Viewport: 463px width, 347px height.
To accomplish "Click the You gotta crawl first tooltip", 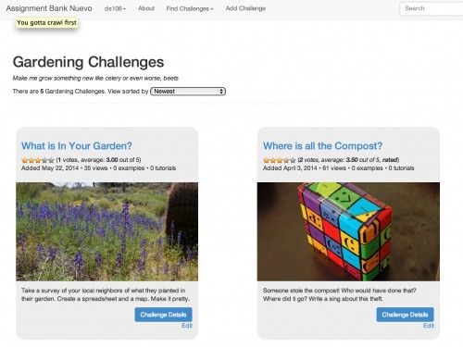I will pos(46,22).
